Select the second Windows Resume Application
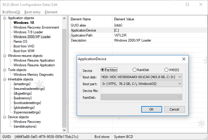The image size is (208, 140). click(x=34, y=65)
